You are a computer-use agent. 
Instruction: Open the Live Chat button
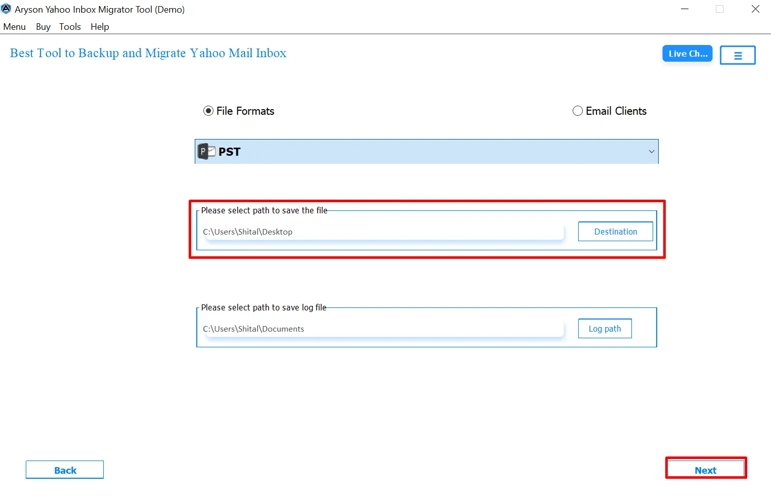[x=688, y=54]
